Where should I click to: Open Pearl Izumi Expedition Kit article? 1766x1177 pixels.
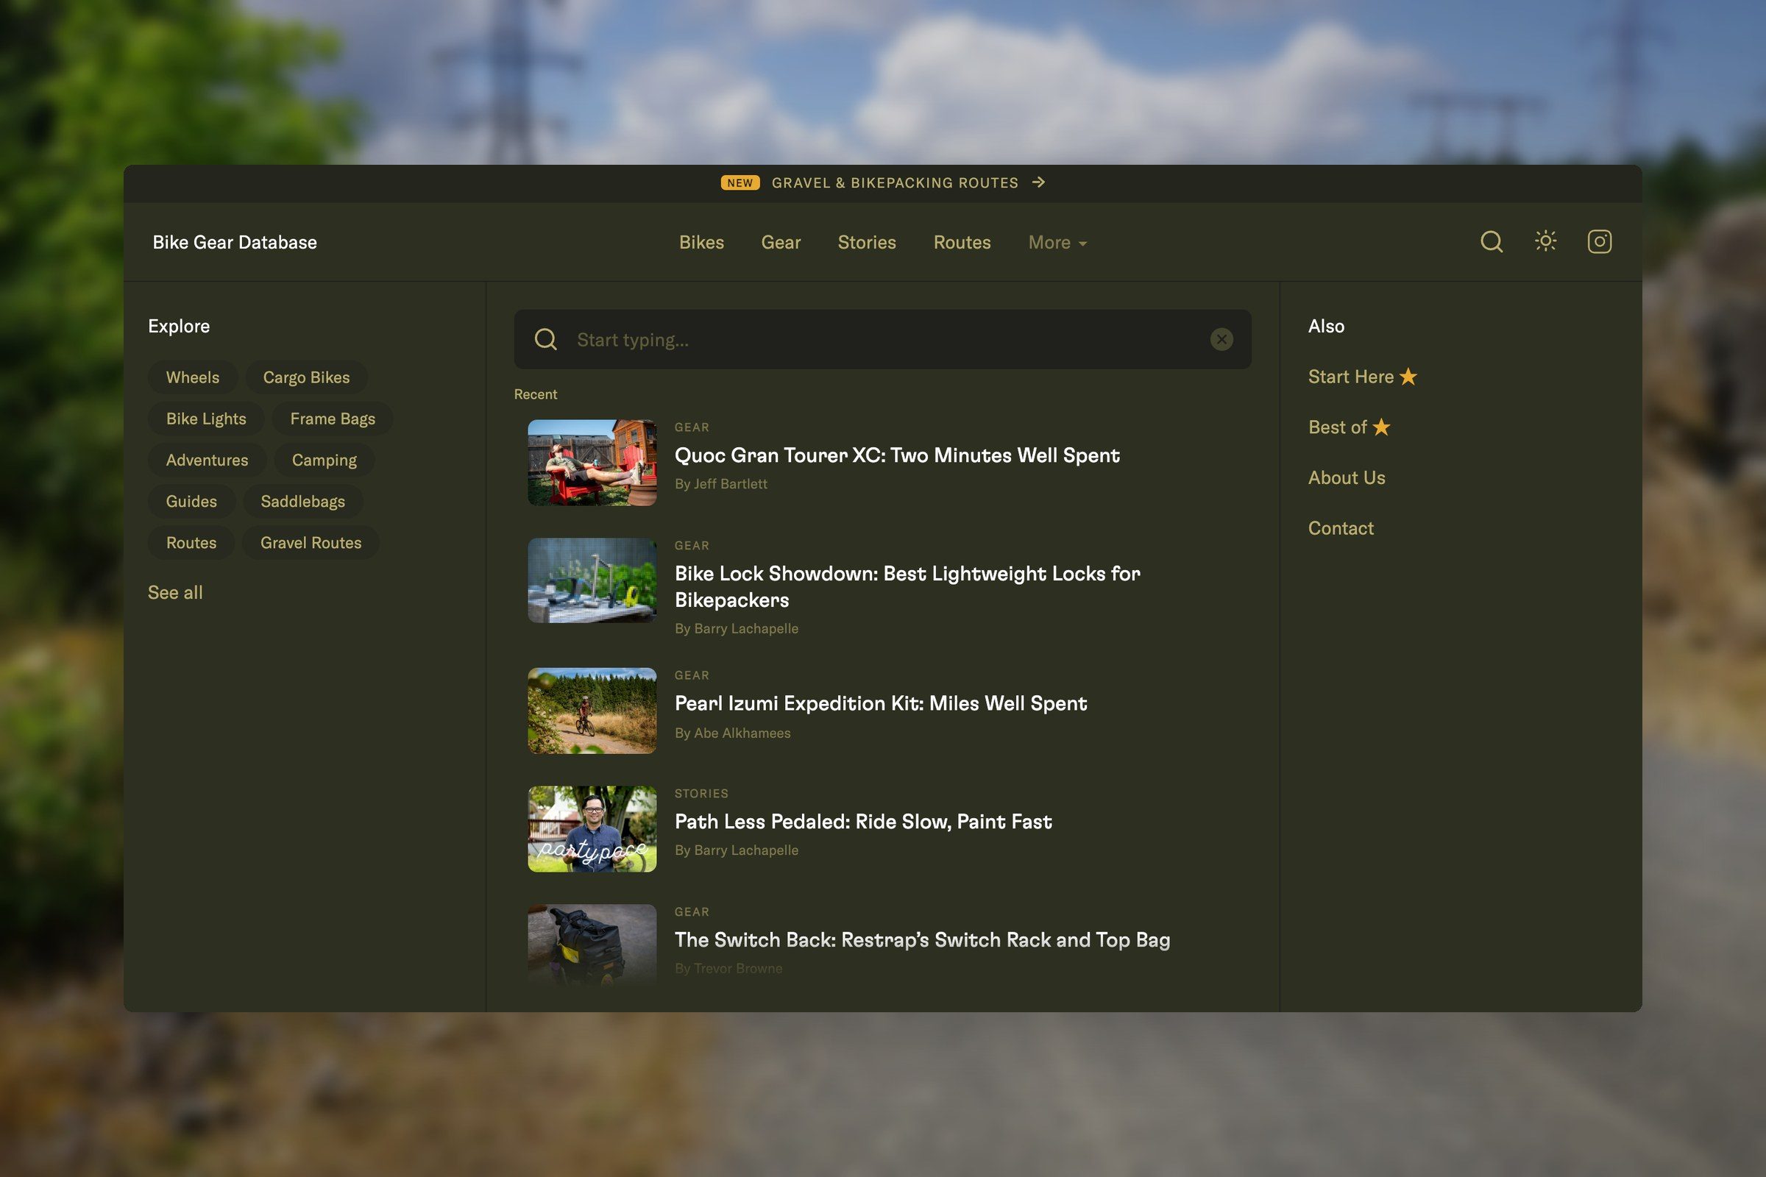click(x=880, y=703)
